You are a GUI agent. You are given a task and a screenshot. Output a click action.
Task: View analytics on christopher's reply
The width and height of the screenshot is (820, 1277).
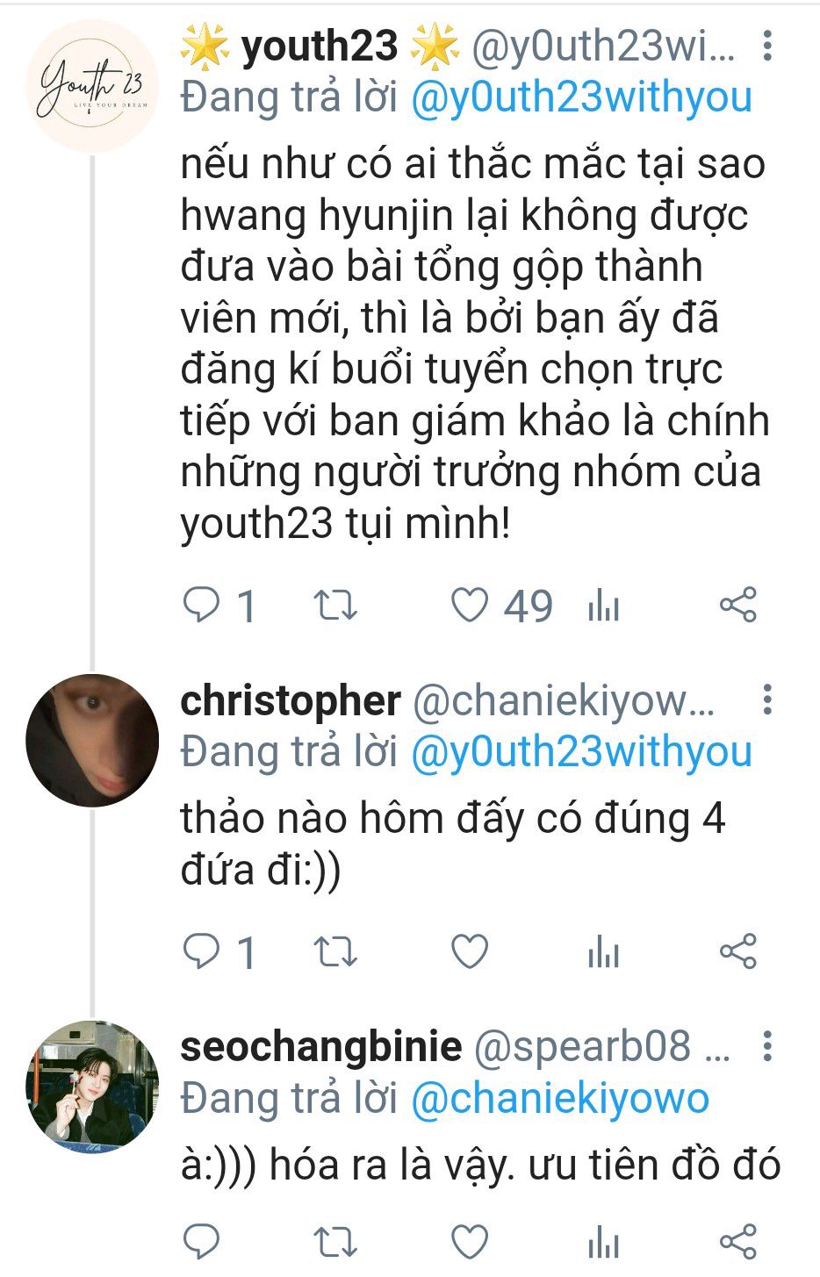[603, 951]
